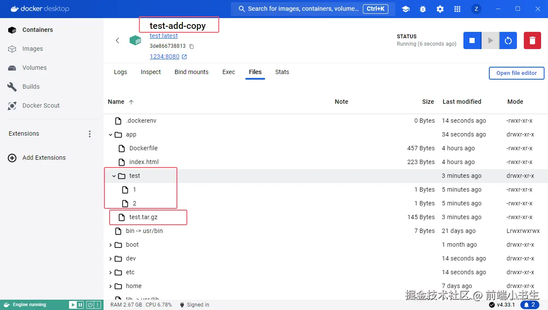Expand the etc folder
This screenshot has width=548, height=310.
pos(110,272)
